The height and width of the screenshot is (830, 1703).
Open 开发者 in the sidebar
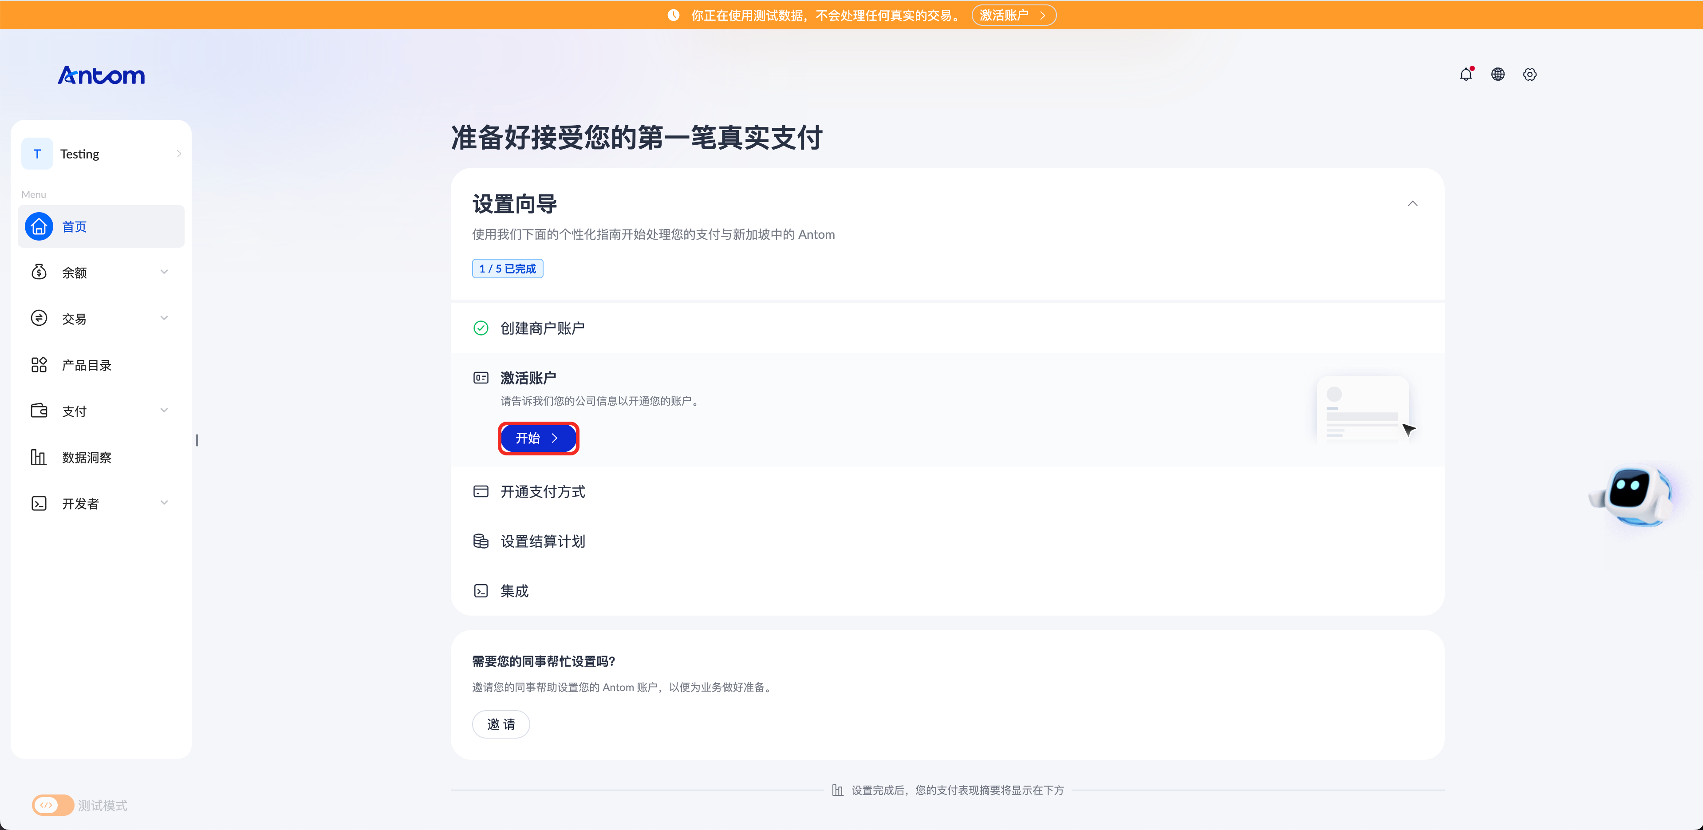101,503
